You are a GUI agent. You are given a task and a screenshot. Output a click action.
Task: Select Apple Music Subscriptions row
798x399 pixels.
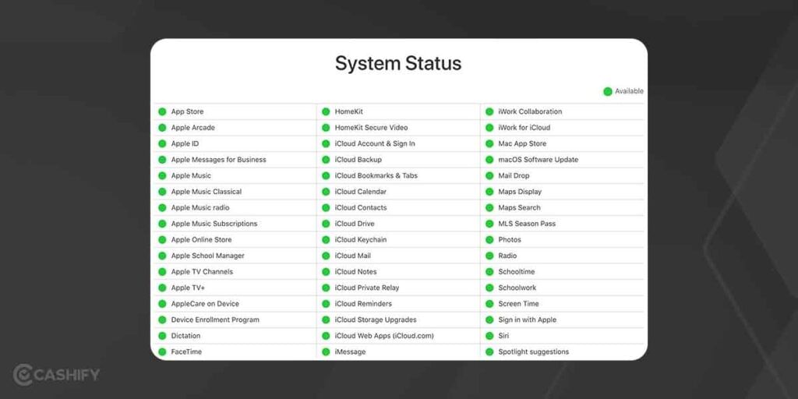214,224
